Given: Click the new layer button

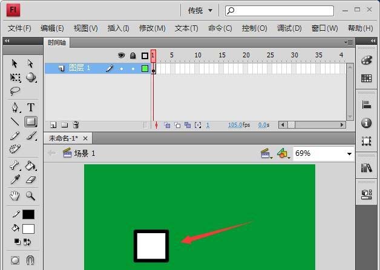Looking at the screenshot, I should tap(53, 125).
